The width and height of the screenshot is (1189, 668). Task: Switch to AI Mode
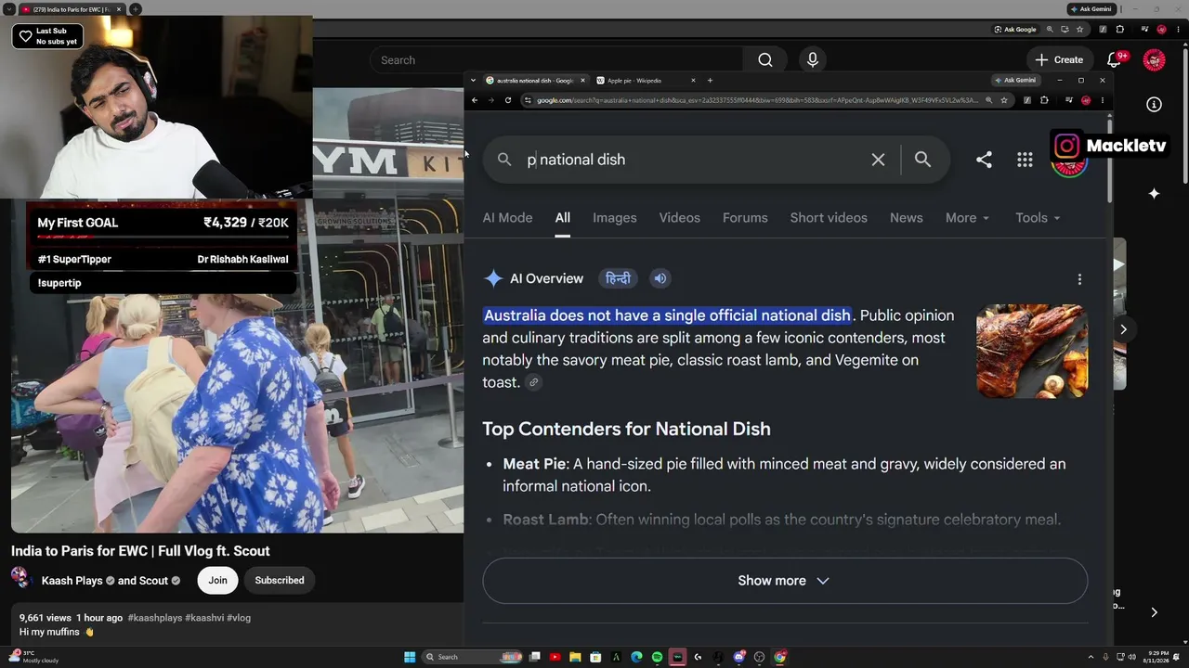[x=507, y=218]
